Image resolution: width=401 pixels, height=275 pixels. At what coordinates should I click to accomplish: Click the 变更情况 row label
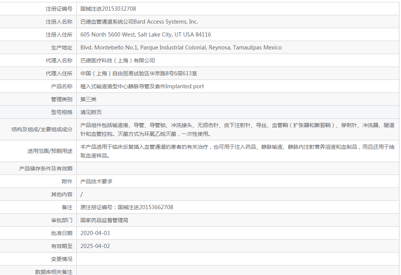pos(62,259)
